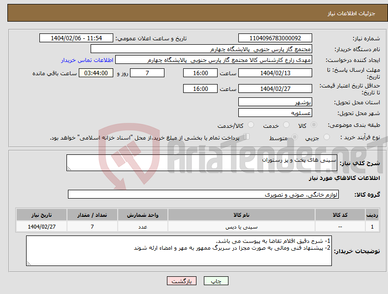Viewport: 388px width, 294px height.
Task: Click the general description text area سینی های پخت
Action: pos(202,163)
